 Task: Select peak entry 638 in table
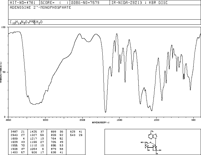[57, 152]
